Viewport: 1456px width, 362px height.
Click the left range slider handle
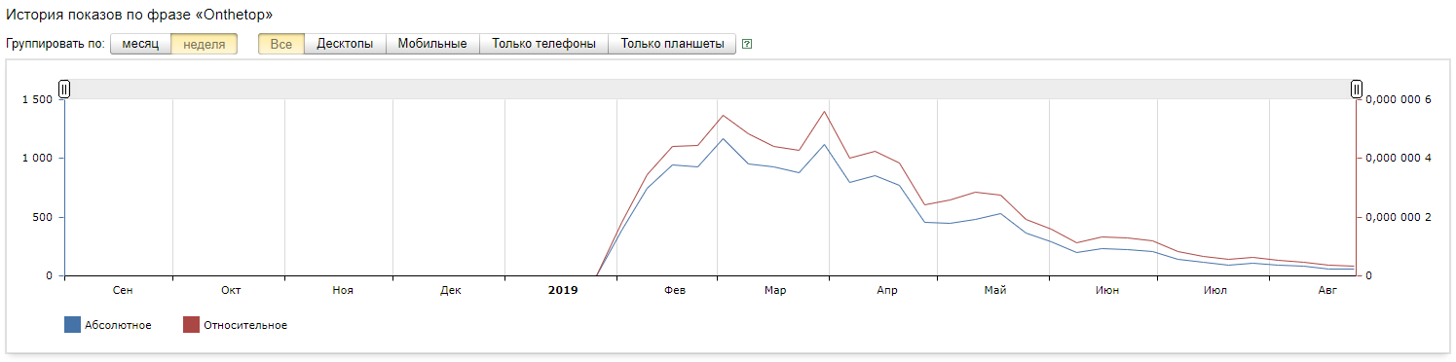[x=64, y=90]
